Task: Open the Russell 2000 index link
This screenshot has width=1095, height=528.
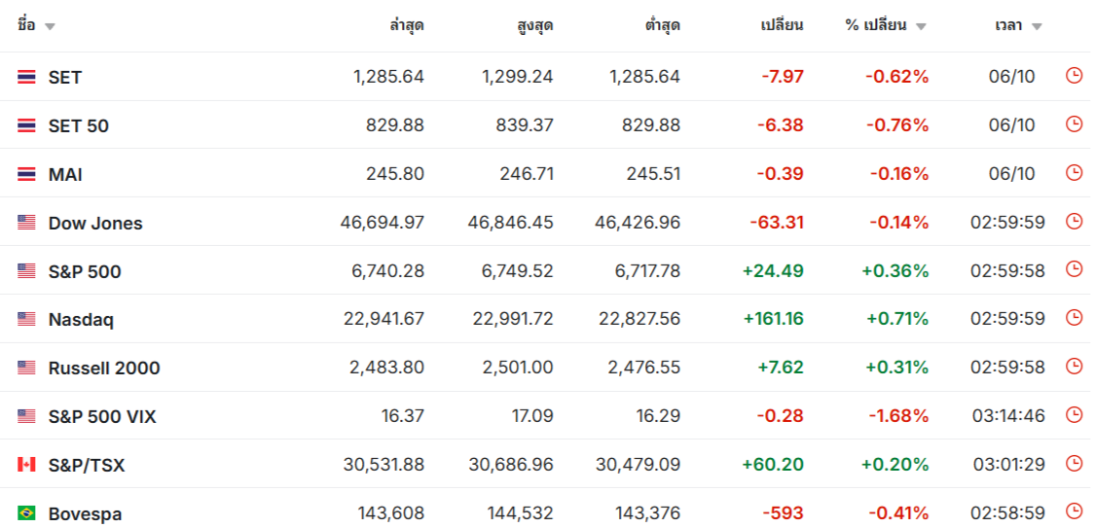Action: coord(104,368)
